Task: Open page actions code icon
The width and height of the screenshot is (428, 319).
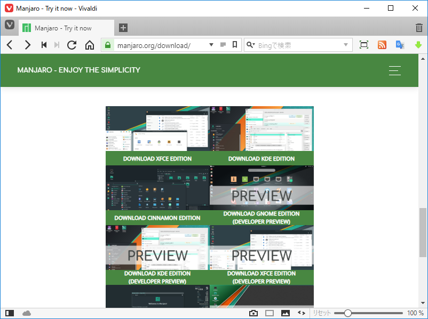Action: 302,313
